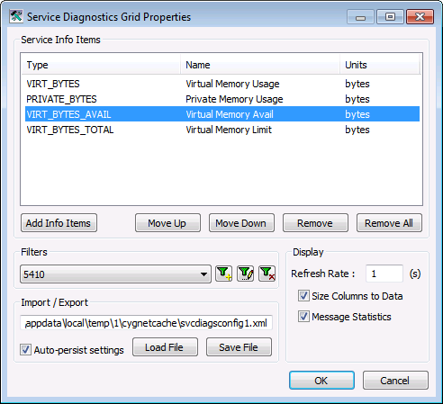
Task: Click the Virtual Memory Usage name cell
Action: pos(232,84)
